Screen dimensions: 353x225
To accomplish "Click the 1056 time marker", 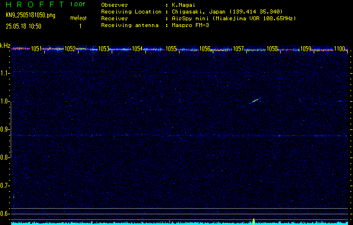I will (x=205, y=49).
